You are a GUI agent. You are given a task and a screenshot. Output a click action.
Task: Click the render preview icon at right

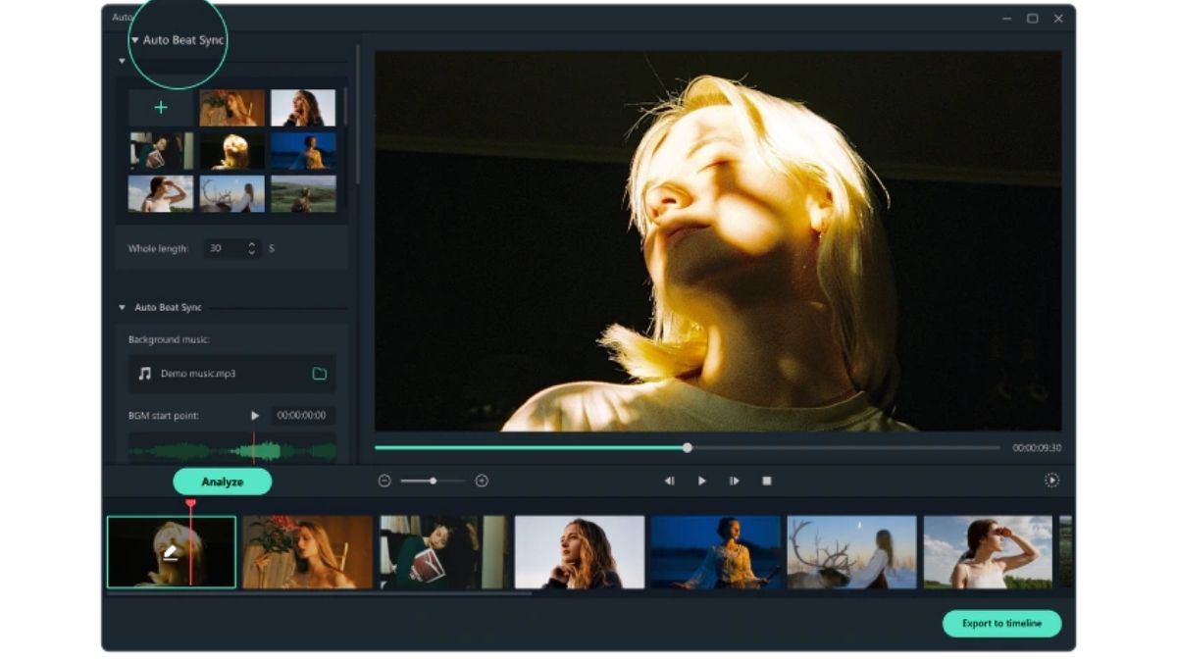point(1051,481)
